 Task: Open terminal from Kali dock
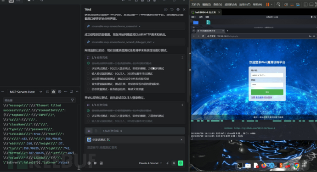(x=240, y=166)
